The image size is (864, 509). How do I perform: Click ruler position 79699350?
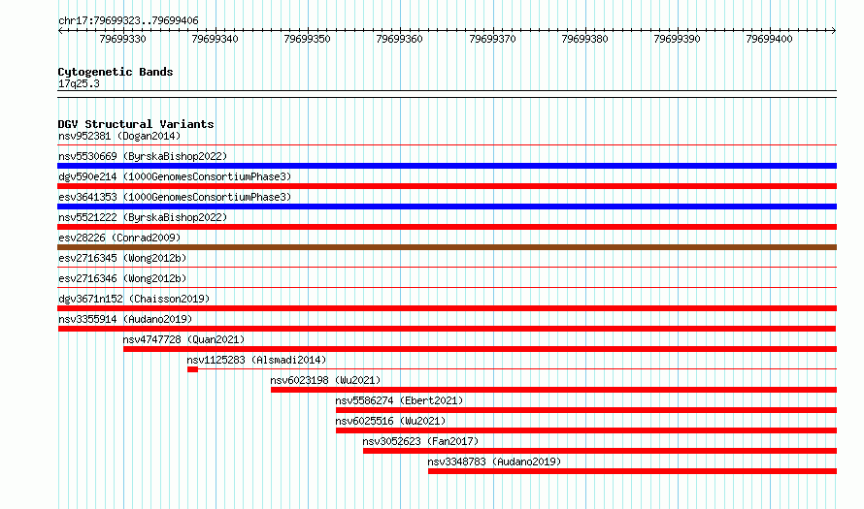pos(307,39)
